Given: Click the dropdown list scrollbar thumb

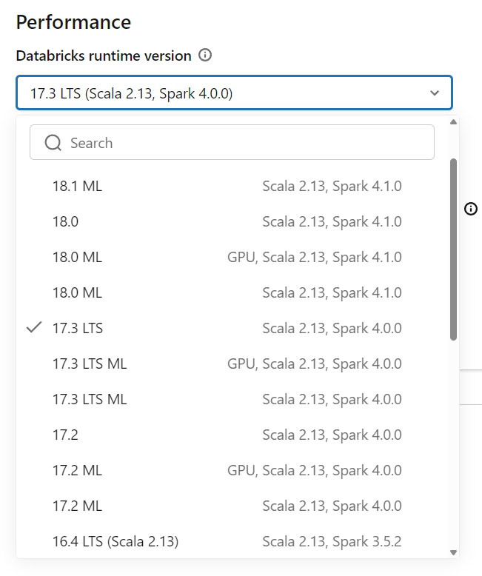Looking at the screenshot, I should 454,249.
